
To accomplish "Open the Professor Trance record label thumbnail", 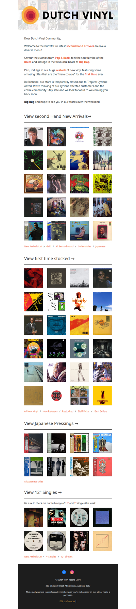I will [34, 541].
